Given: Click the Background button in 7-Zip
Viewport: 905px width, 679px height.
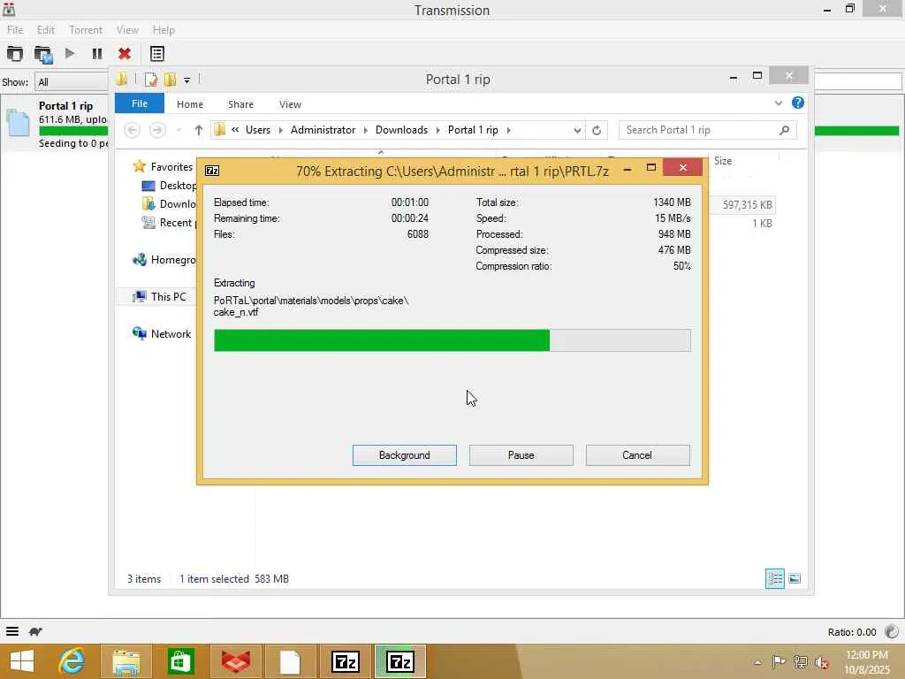Looking at the screenshot, I should [405, 455].
